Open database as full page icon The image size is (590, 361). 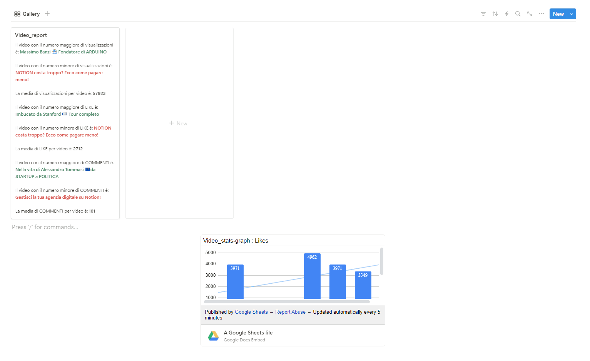(530, 14)
